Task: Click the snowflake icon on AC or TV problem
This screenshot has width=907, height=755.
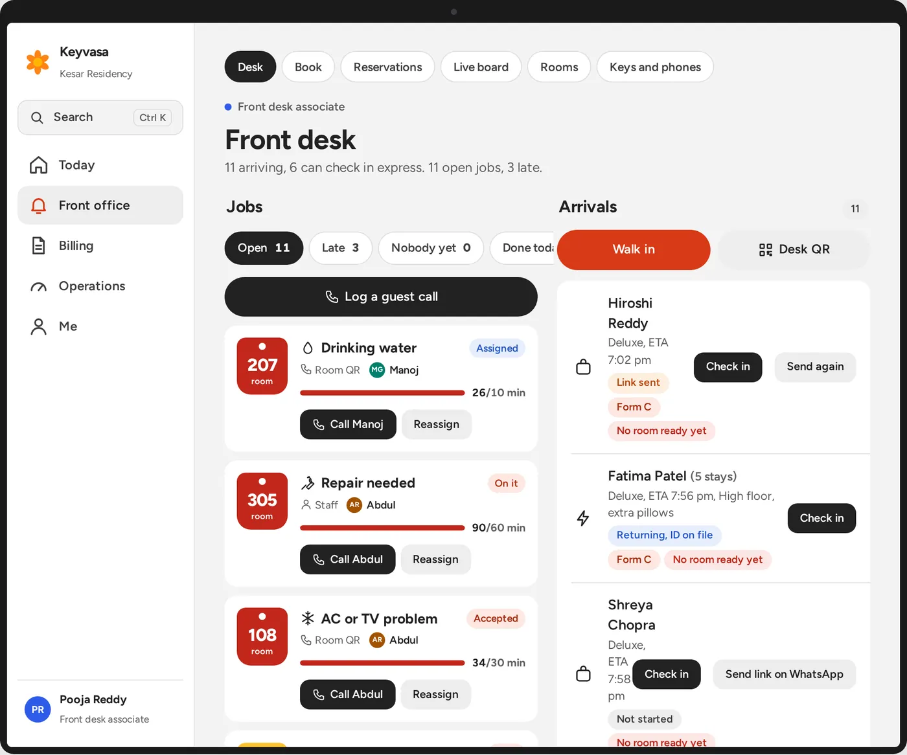Action: (308, 618)
